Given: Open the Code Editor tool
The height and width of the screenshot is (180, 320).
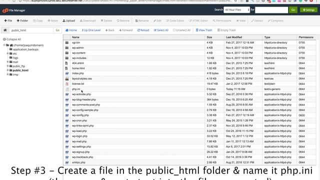Looking at the screenshot, I should point(175,20).
